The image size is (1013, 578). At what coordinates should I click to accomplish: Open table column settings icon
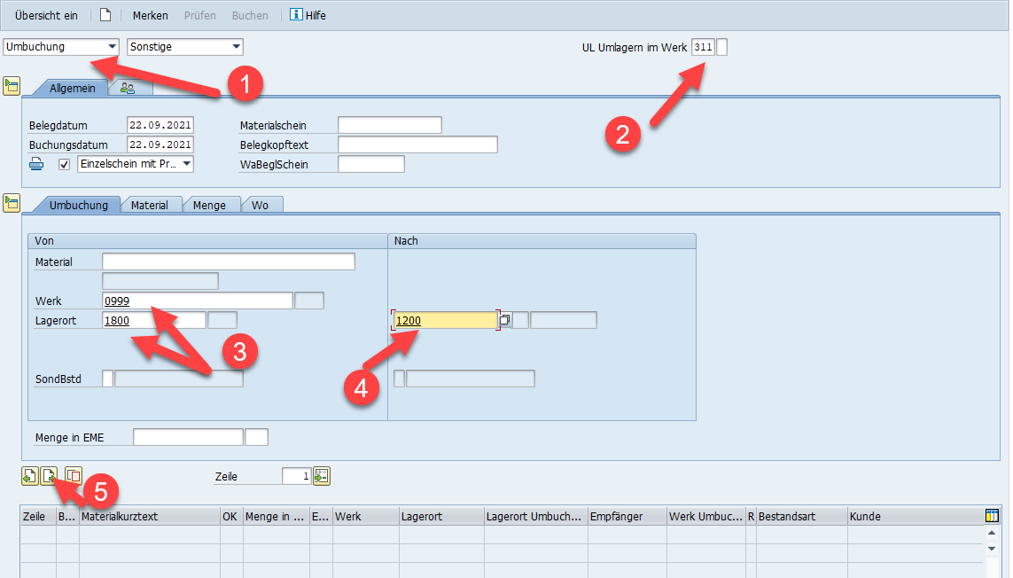(x=992, y=516)
